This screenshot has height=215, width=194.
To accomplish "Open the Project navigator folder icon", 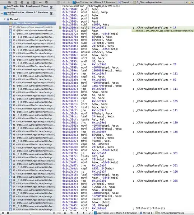I will click(9, 2).
